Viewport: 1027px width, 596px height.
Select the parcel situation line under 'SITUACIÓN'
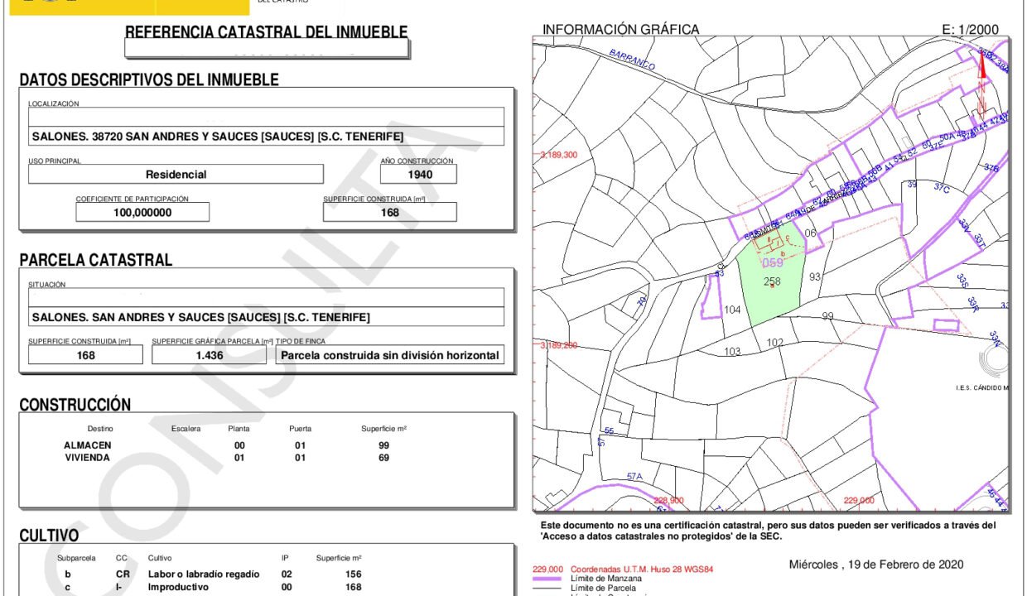[201, 317]
